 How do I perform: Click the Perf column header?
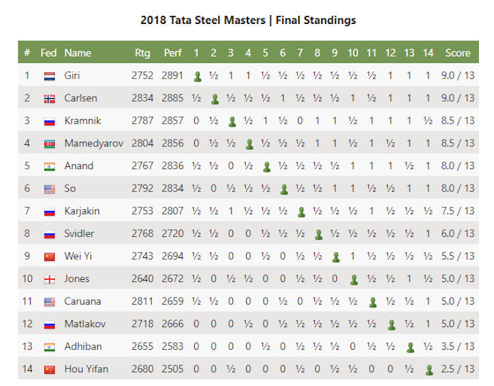click(173, 53)
